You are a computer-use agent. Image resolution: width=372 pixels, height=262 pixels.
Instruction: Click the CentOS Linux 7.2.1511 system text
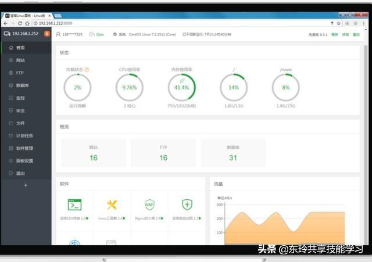pos(152,34)
